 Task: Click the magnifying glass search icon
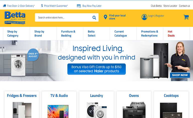(x=94, y=18)
